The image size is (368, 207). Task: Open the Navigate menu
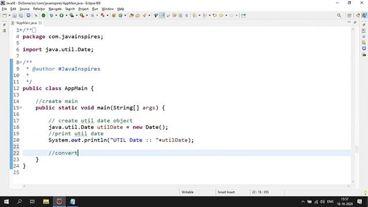tap(55, 9)
